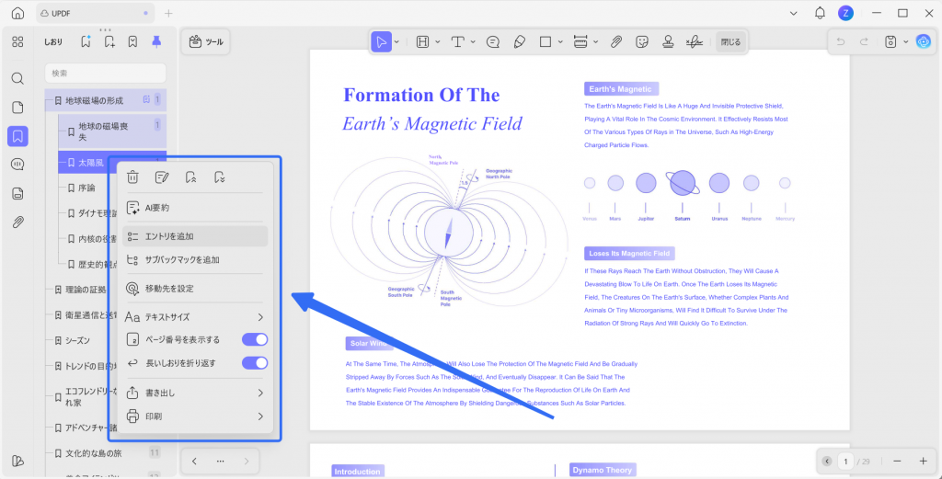Viewport: 942px width, 479px height.
Task: Open dropdown arrow next to pointer tool
Action: (396, 42)
